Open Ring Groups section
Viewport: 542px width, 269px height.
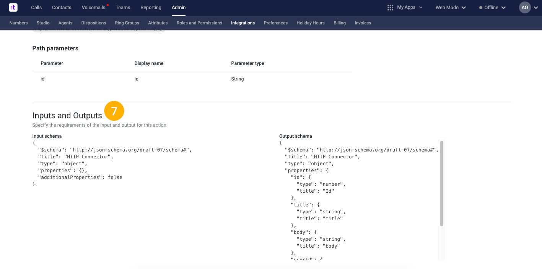(x=127, y=23)
